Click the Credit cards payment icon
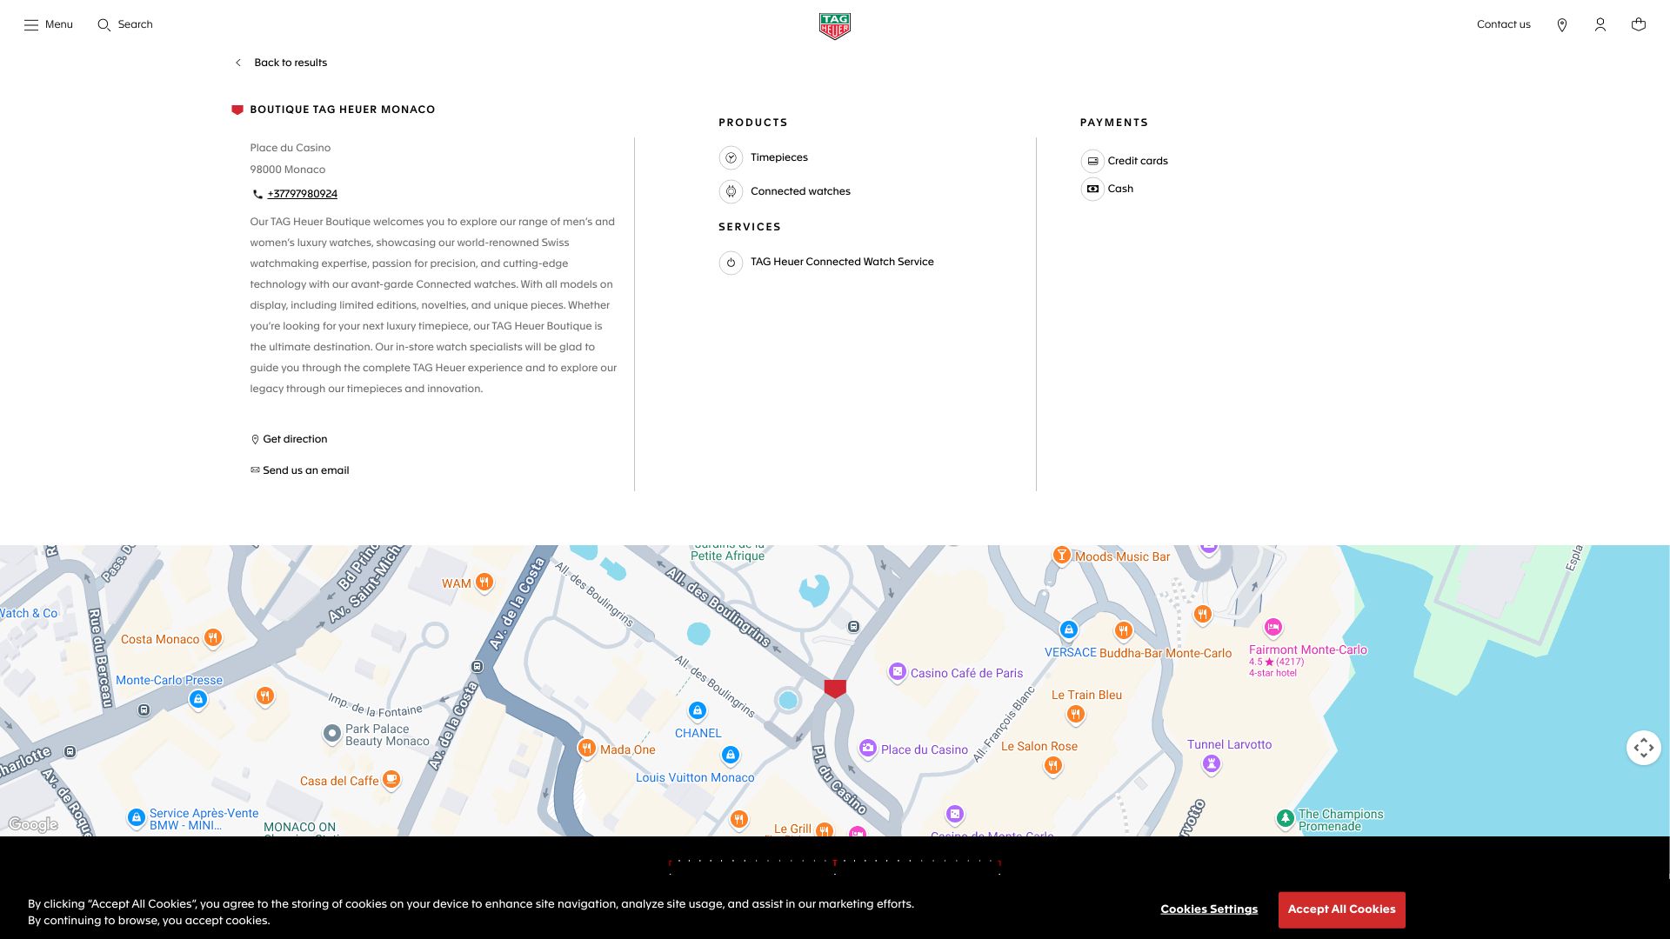This screenshot has width=1670, height=939. (x=1092, y=161)
